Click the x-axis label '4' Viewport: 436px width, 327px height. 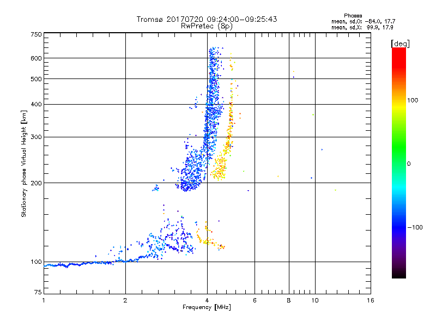point(207,300)
